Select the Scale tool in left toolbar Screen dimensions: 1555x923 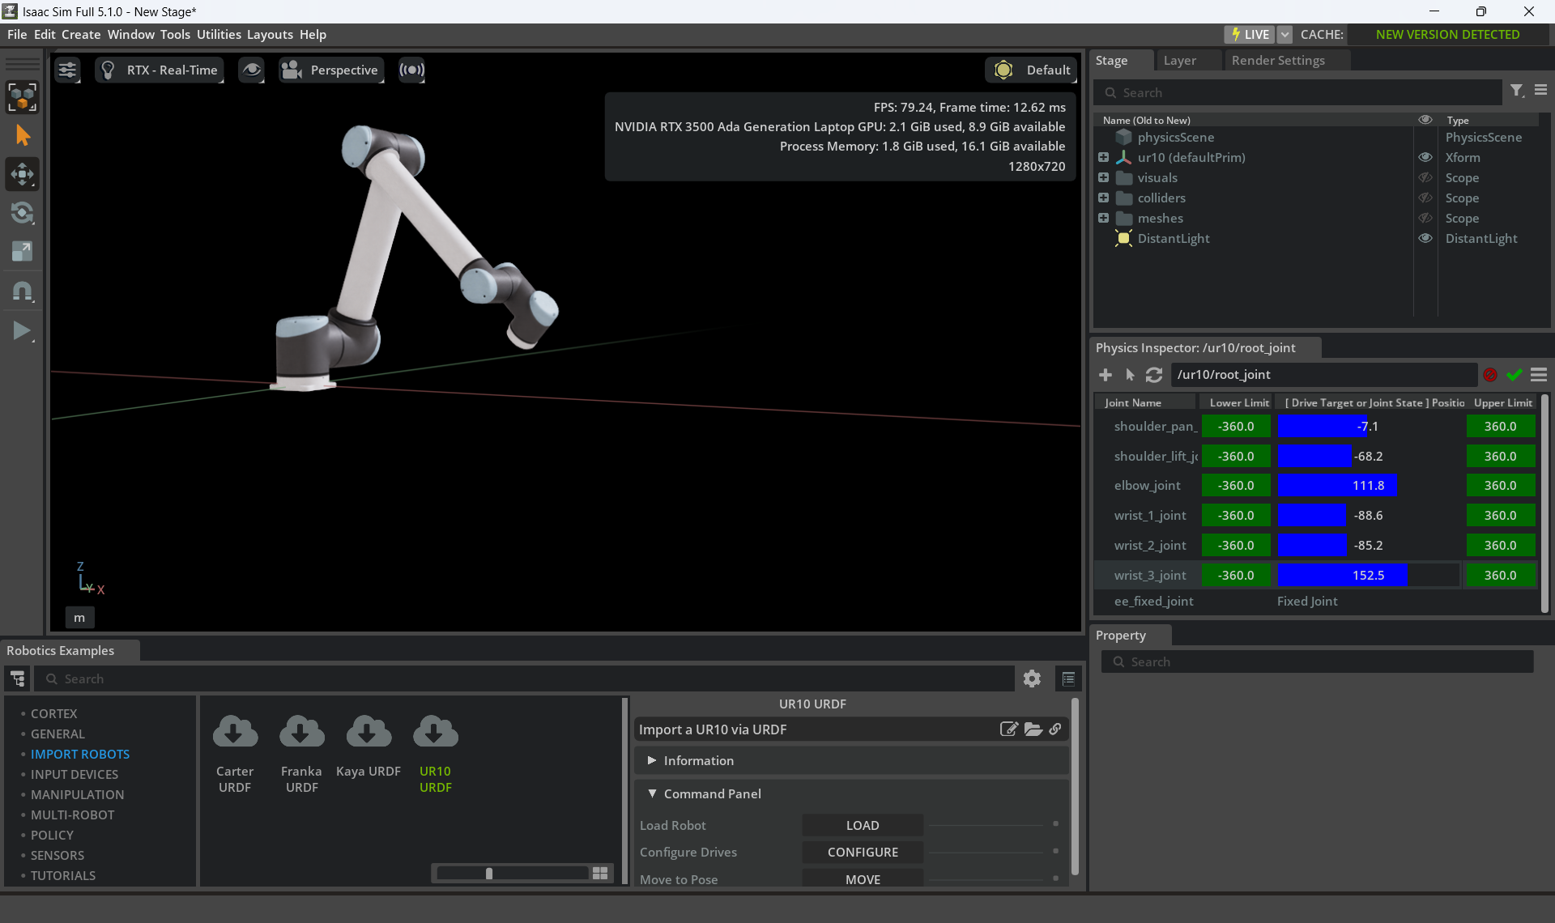22,252
